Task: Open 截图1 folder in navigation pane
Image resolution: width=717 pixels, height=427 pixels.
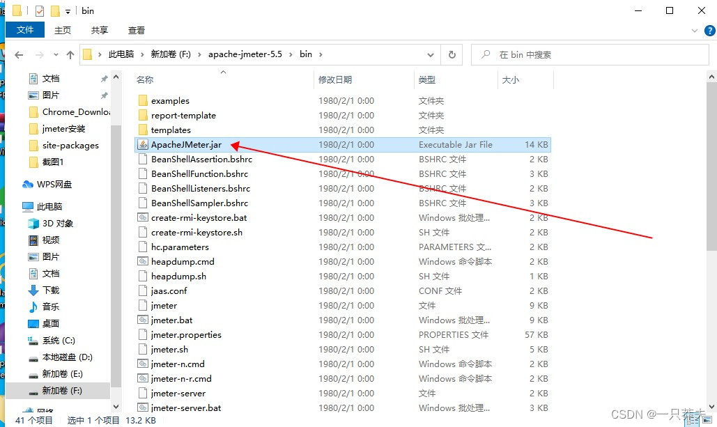Action: (x=52, y=162)
